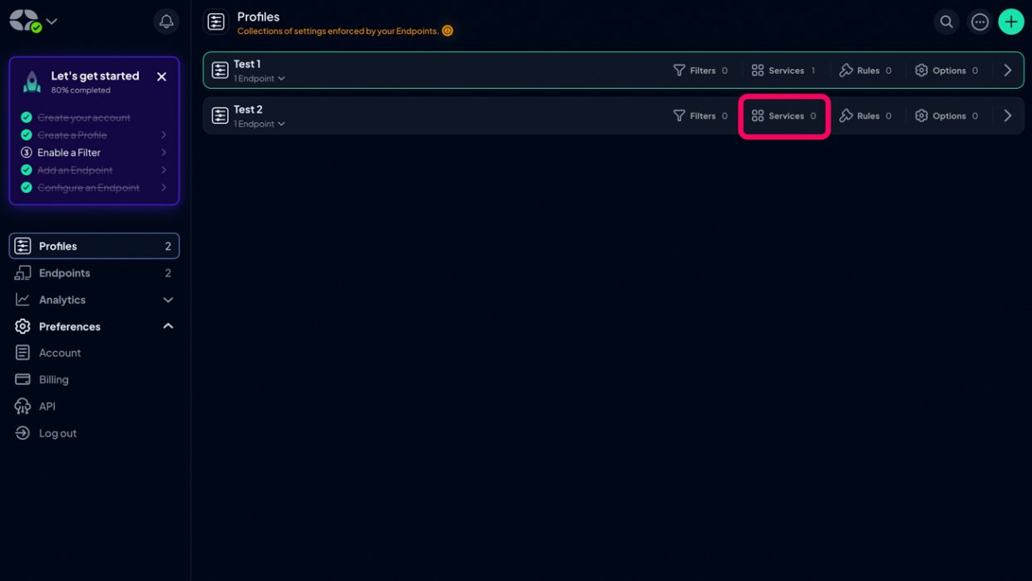Screen dimensions: 1032x581
Task: Close the Let's get started card
Action: 161,76
